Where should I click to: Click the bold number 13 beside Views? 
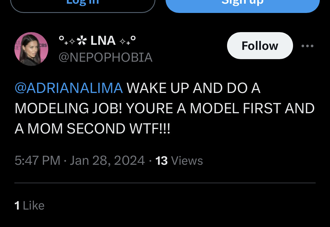point(162,161)
